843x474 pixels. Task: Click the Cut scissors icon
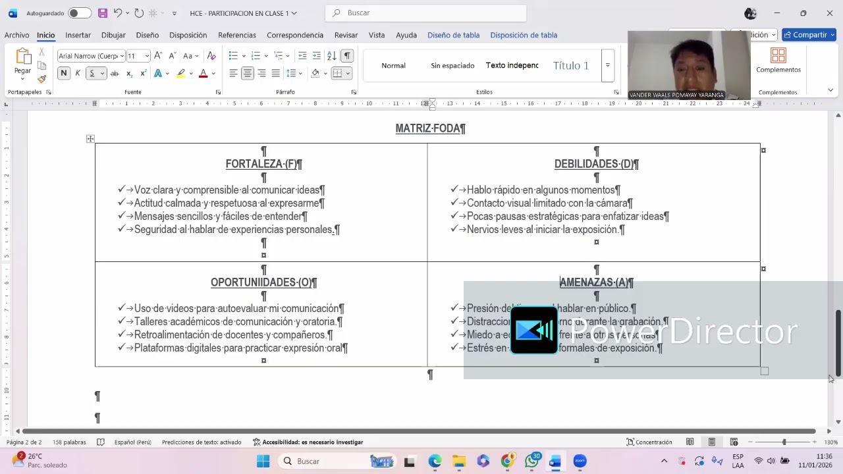(x=41, y=51)
